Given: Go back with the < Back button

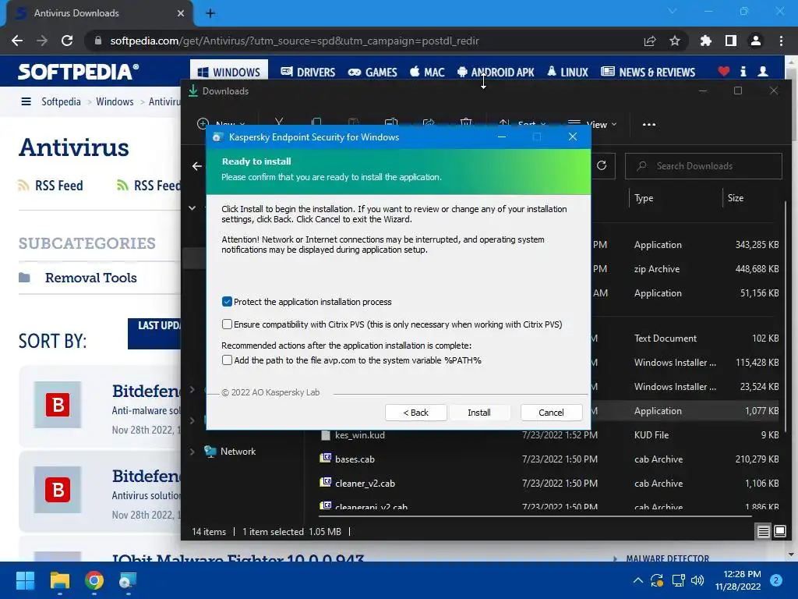Looking at the screenshot, I should (416, 413).
